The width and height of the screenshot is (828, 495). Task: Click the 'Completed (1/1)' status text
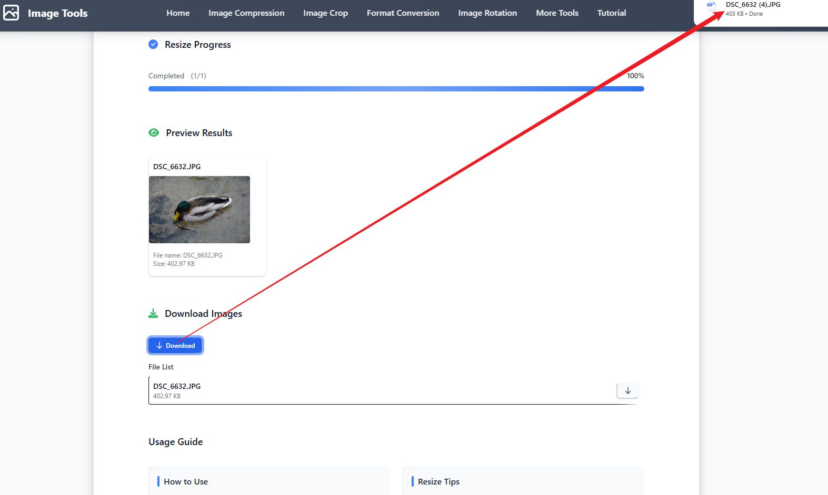coord(177,76)
